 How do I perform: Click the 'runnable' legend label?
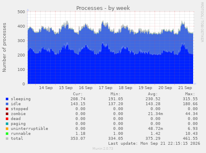click(21, 134)
